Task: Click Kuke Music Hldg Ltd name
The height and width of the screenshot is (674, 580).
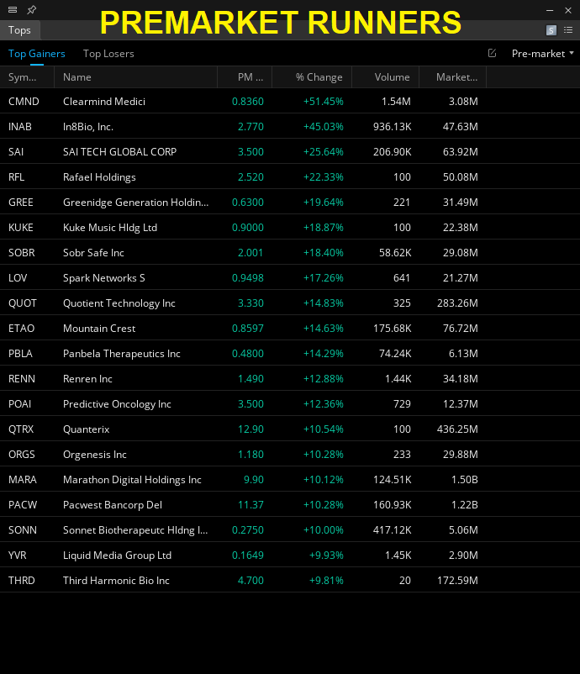Action: tap(110, 228)
